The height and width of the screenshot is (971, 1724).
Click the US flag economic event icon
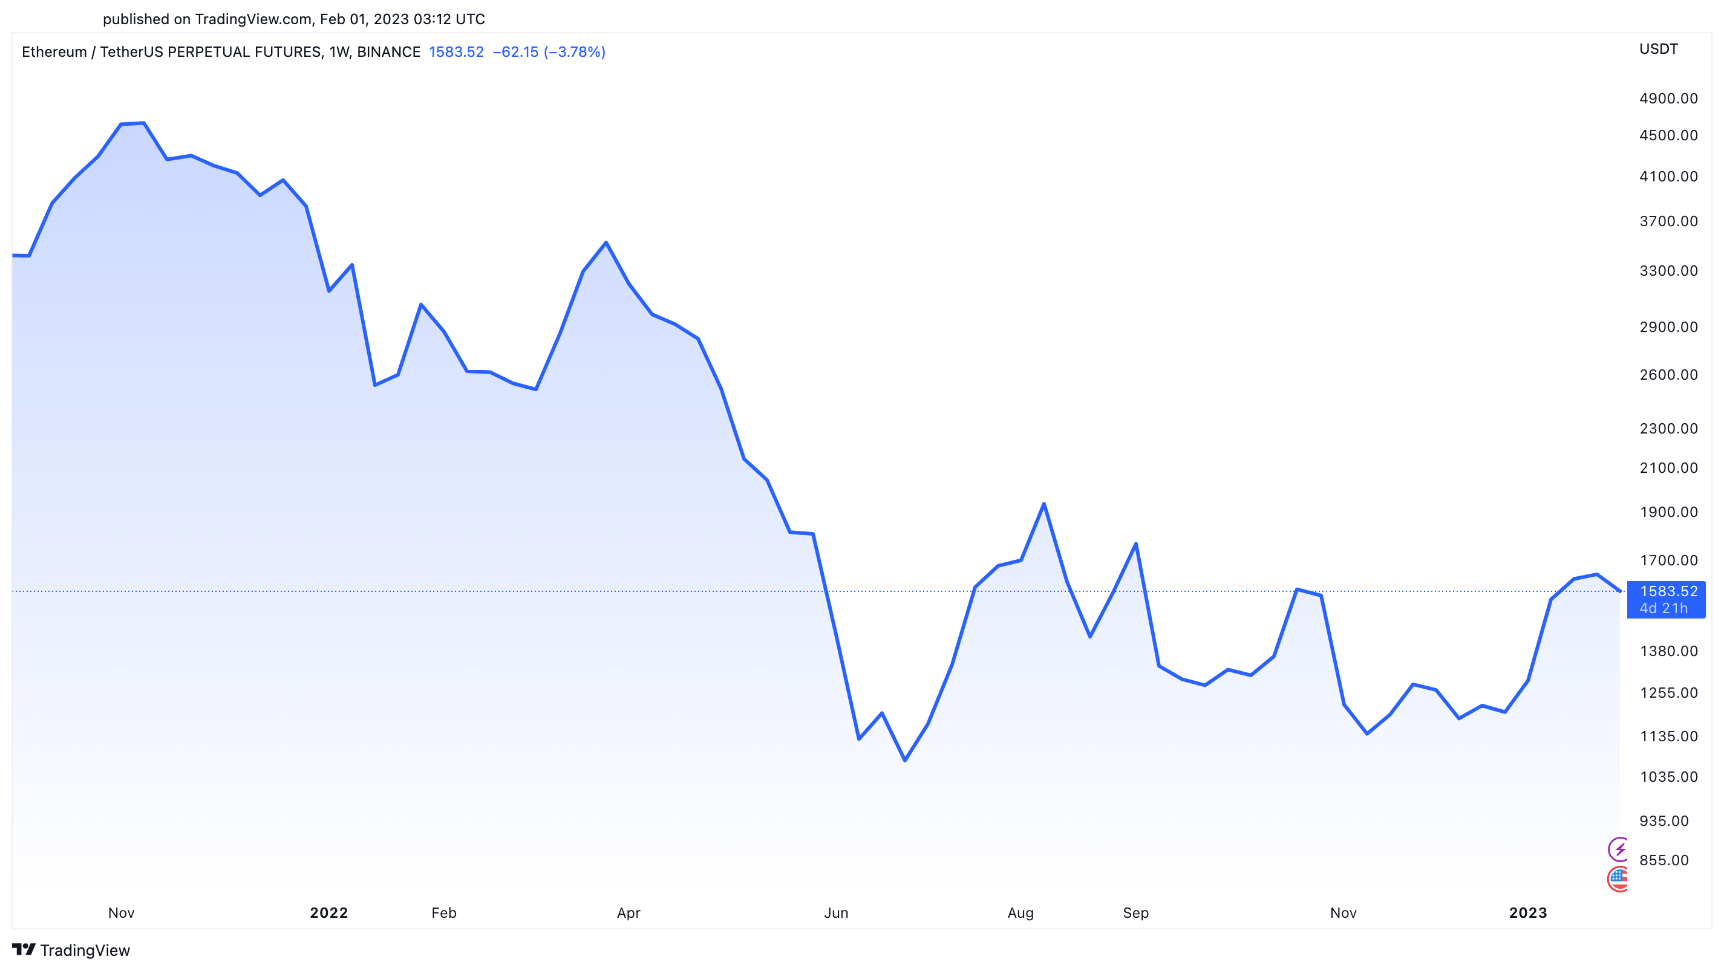[1618, 878]
